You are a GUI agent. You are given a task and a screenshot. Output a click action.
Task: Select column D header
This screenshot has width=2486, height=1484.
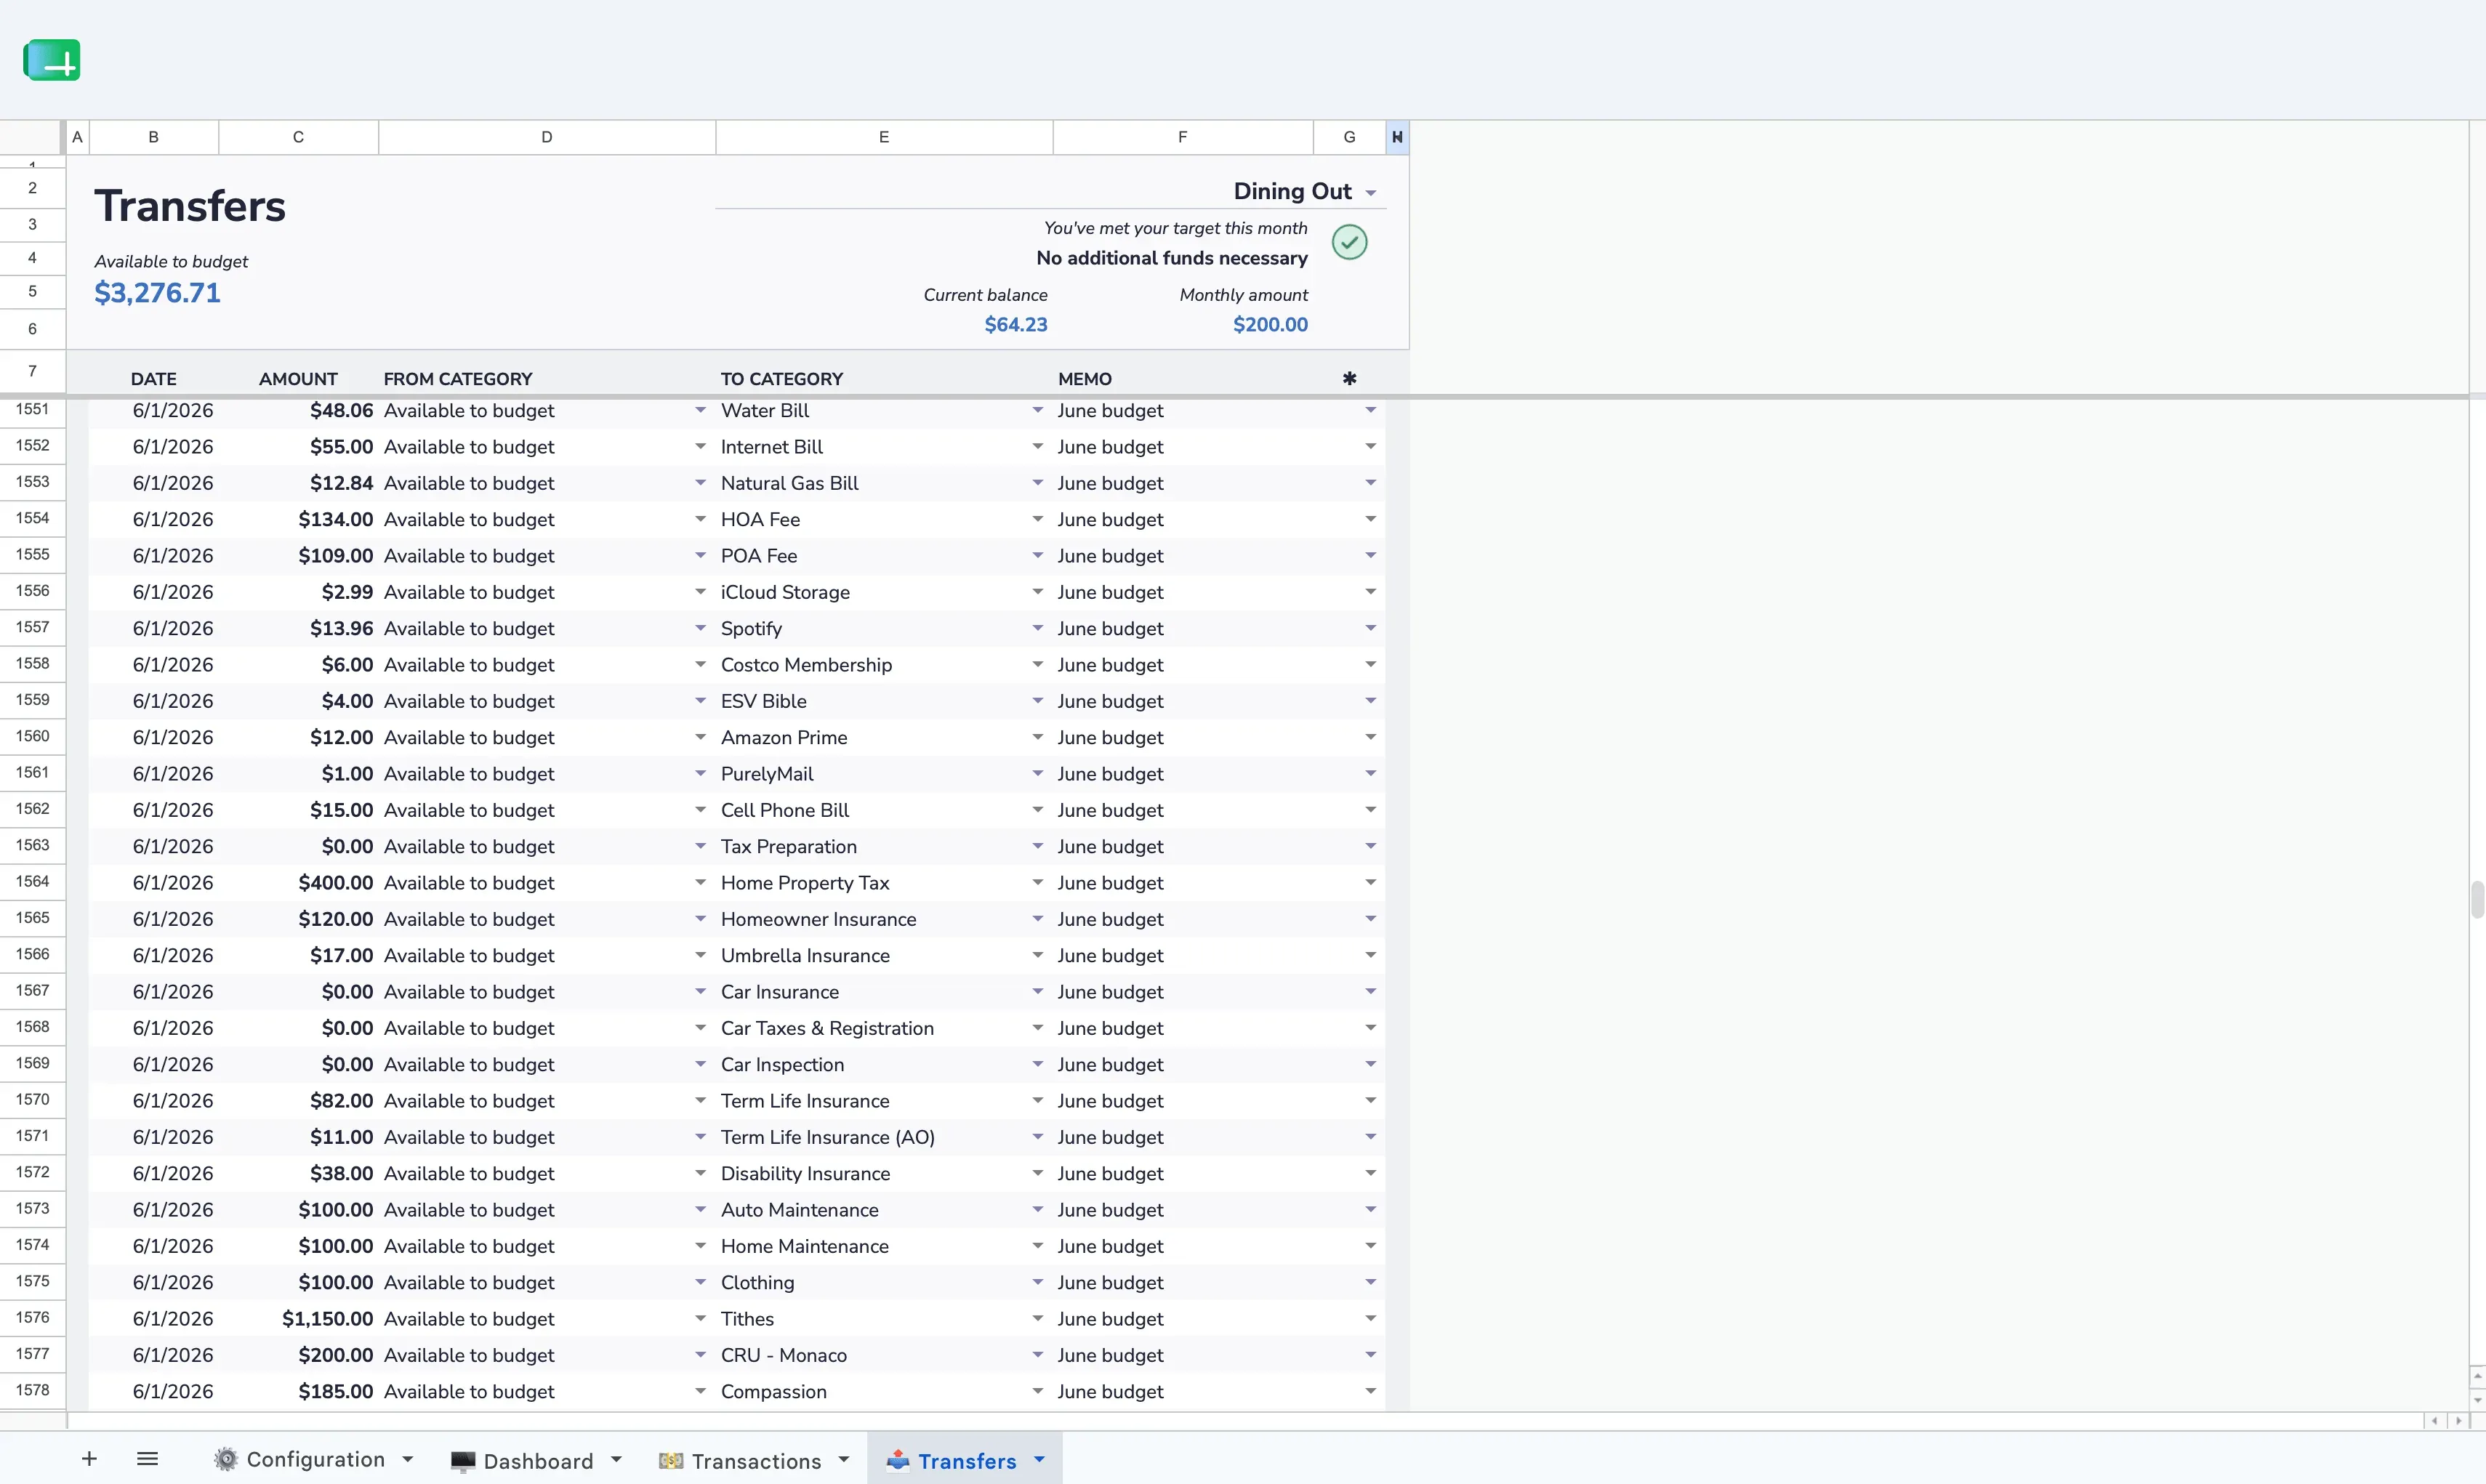(x=547, y=137)
